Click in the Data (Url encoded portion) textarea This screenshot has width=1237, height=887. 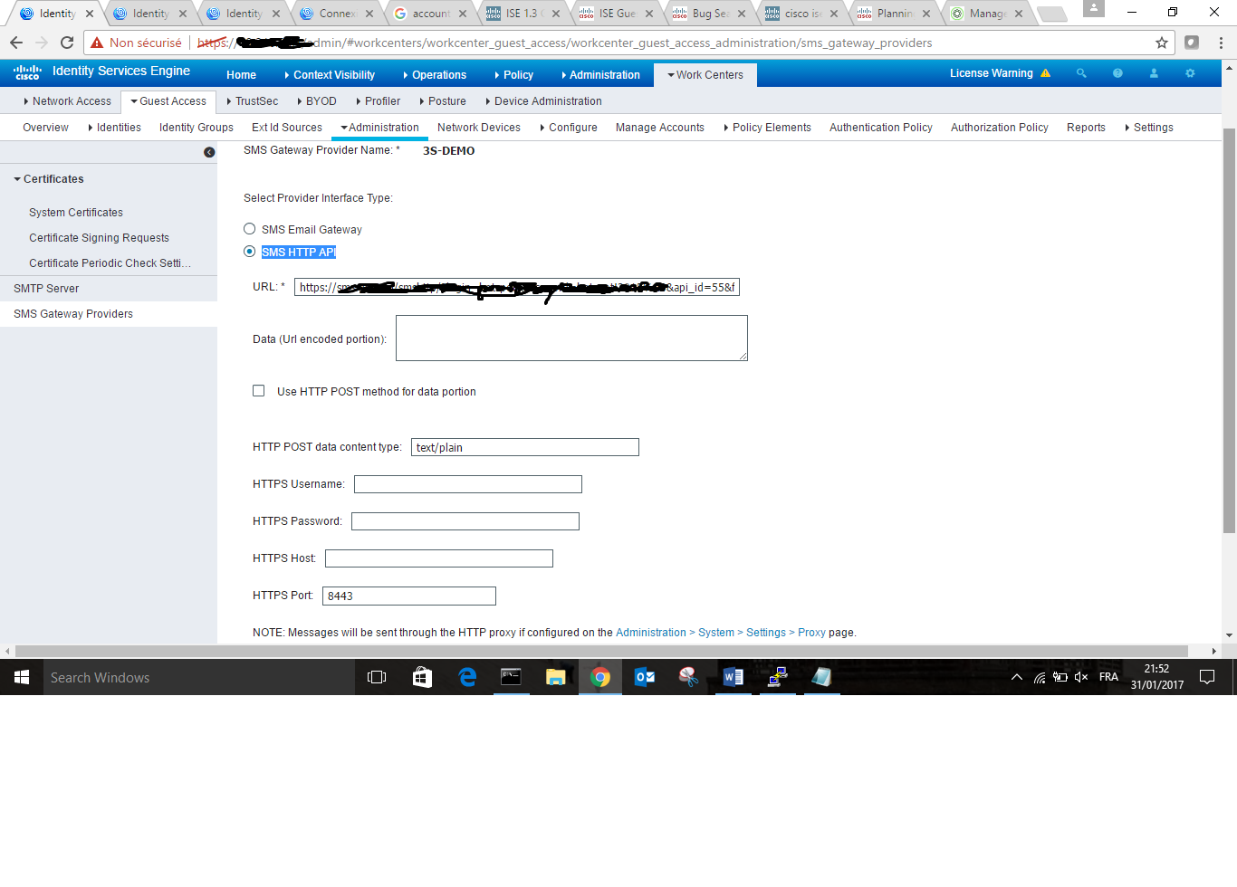tap(571, 338)
